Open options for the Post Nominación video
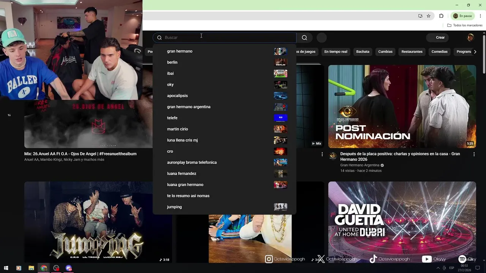This screenshot has width=486, height=273. pos(474,154)
